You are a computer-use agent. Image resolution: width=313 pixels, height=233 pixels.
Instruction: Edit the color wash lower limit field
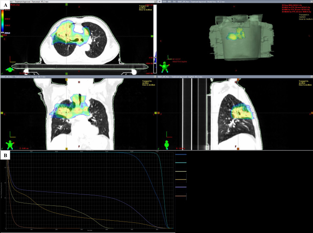[x=7, y=33]
